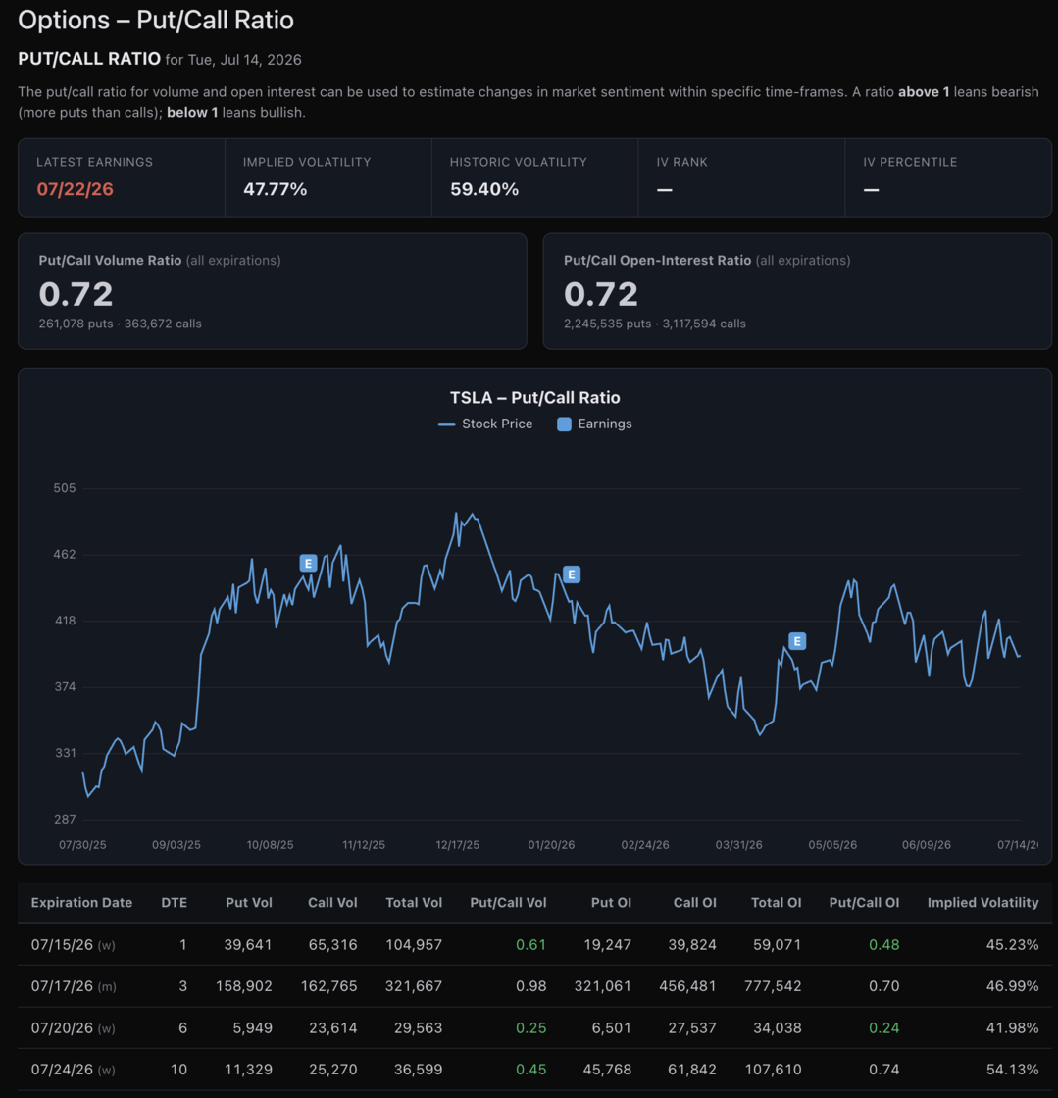1058x1098 pixels.
Task: Open the 07/24/26 expiration row
Action: tap(535, 1070)
